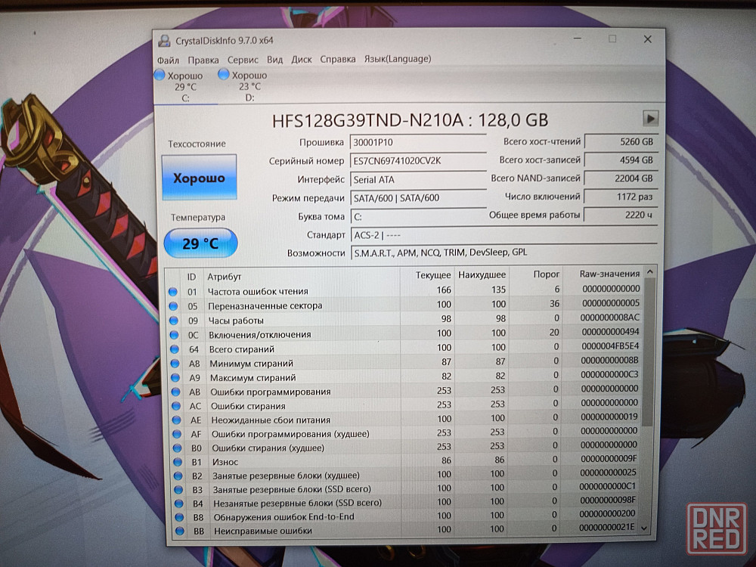Viewport: 756px width, 567px height.
Task: Click the Raw-значения column header
Action: coord(609,274)
